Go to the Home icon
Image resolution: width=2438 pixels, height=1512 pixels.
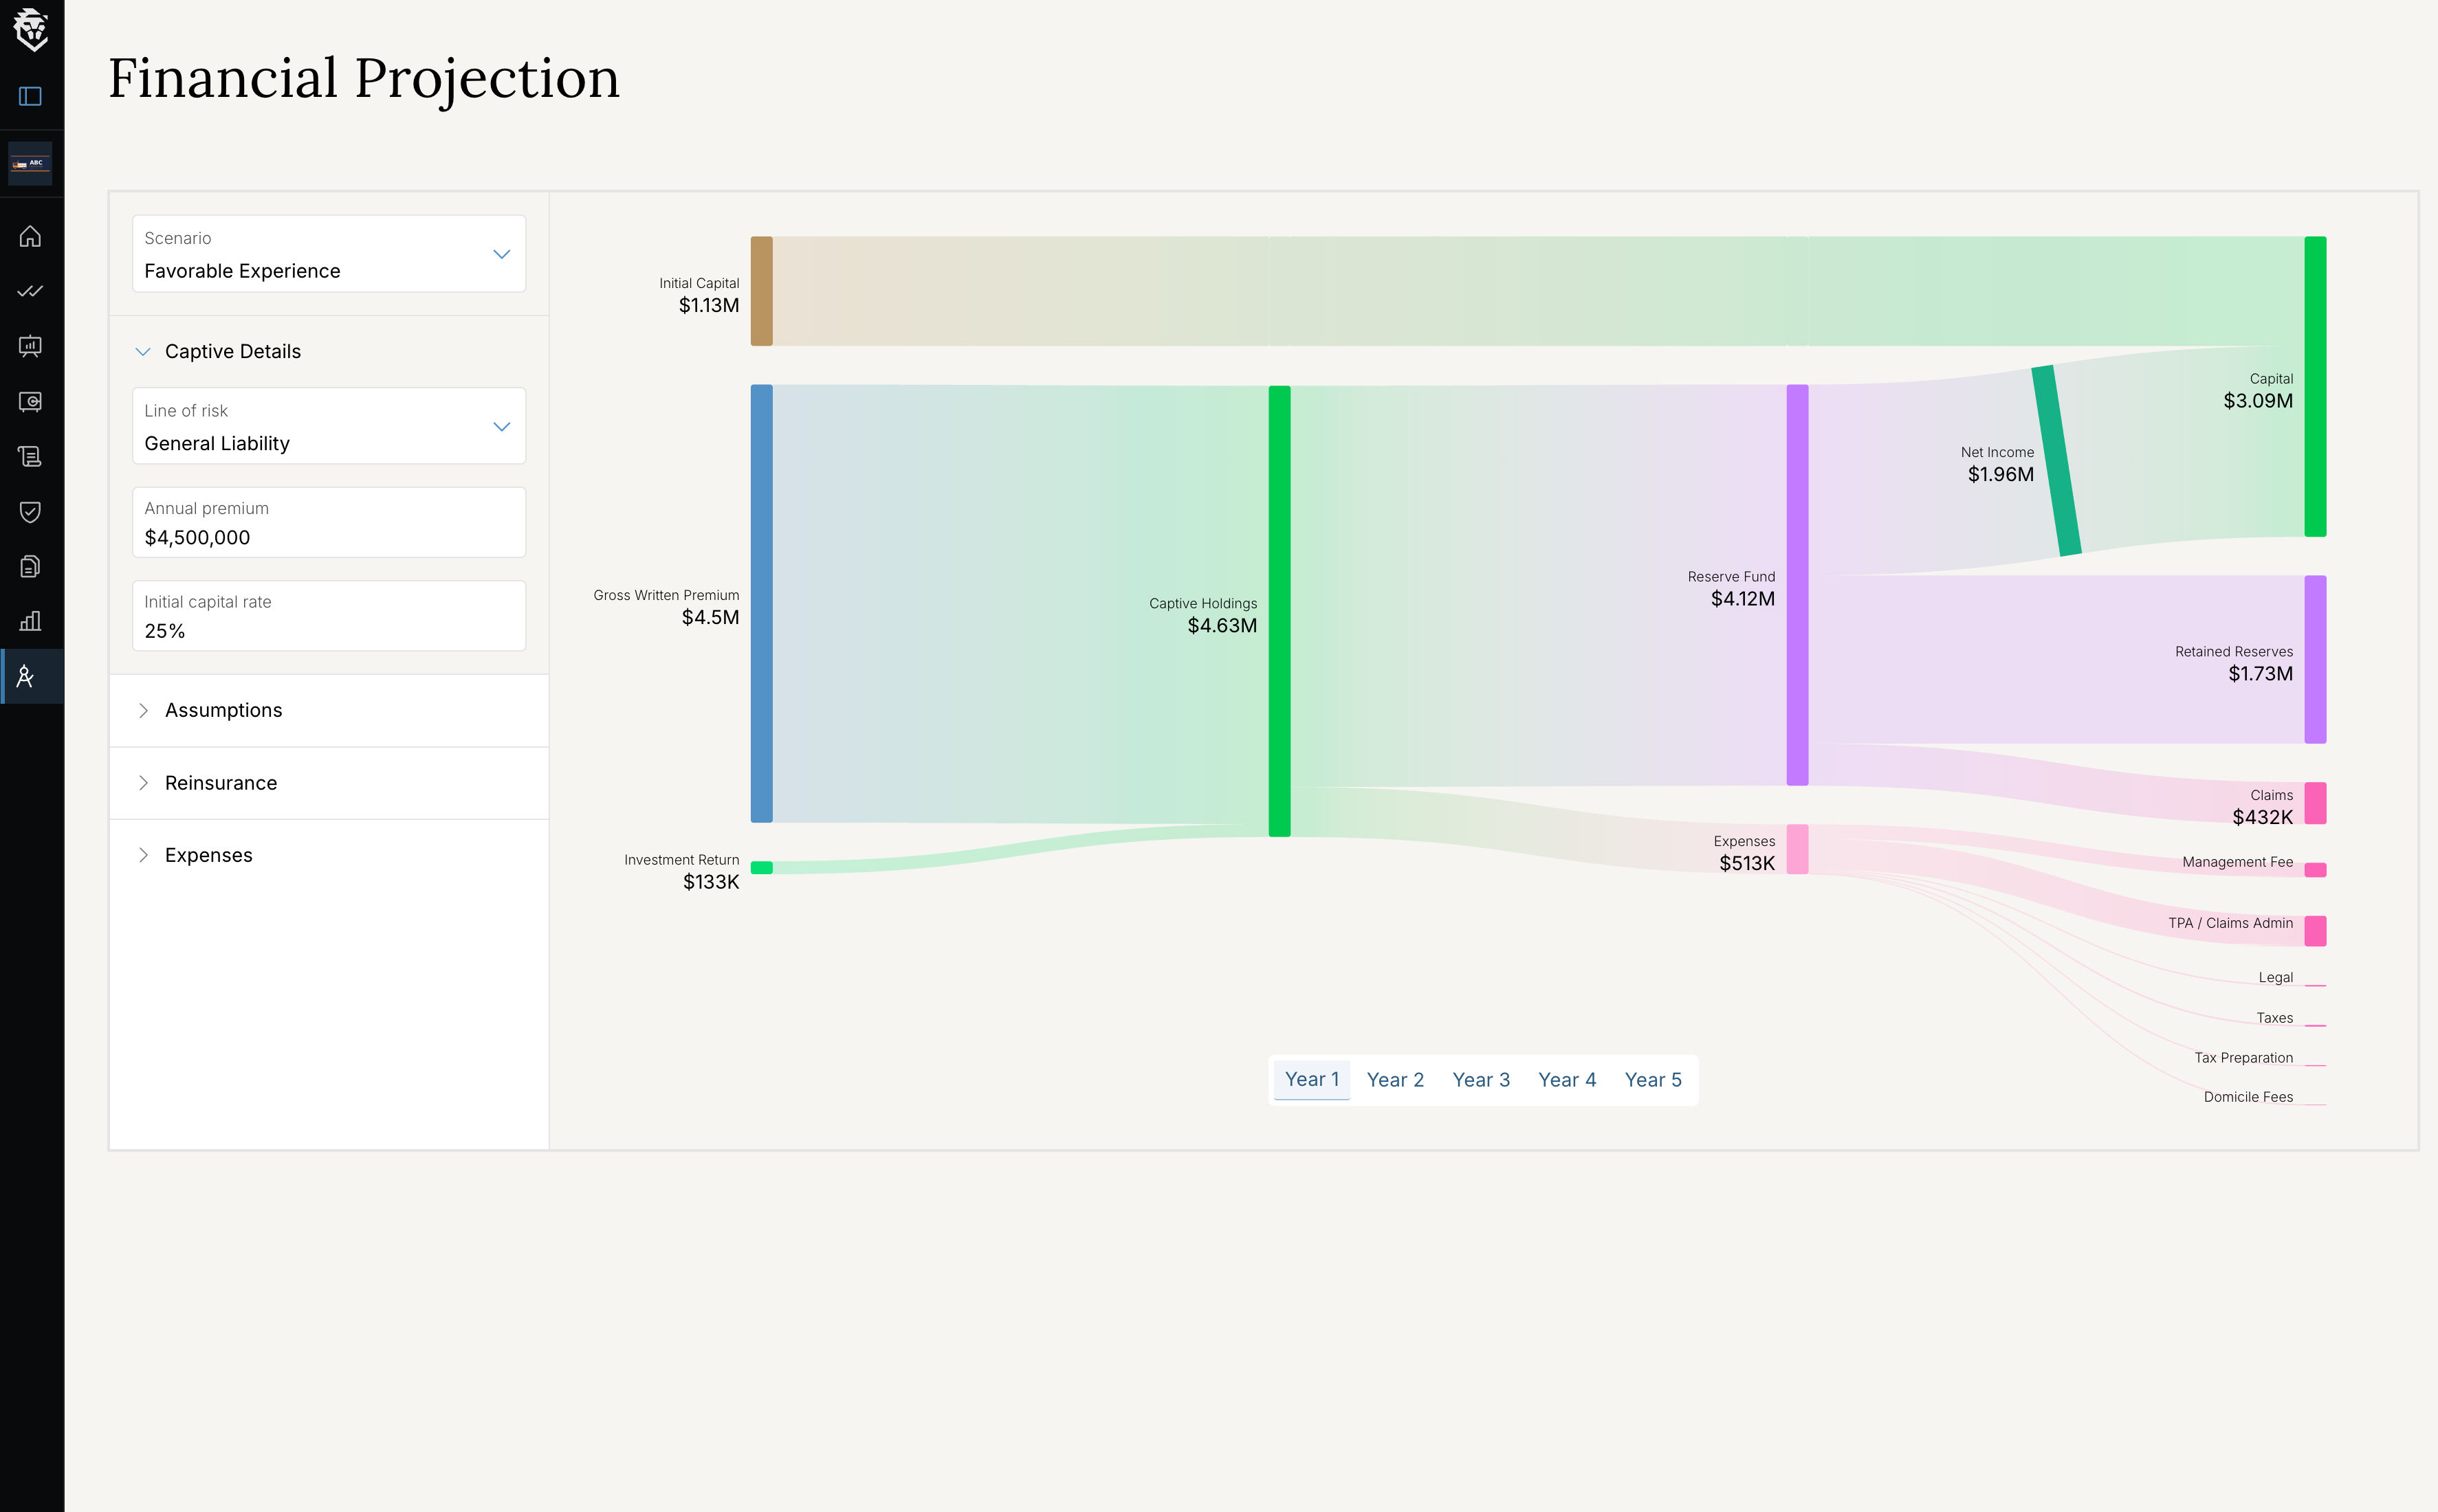point(31,236)
